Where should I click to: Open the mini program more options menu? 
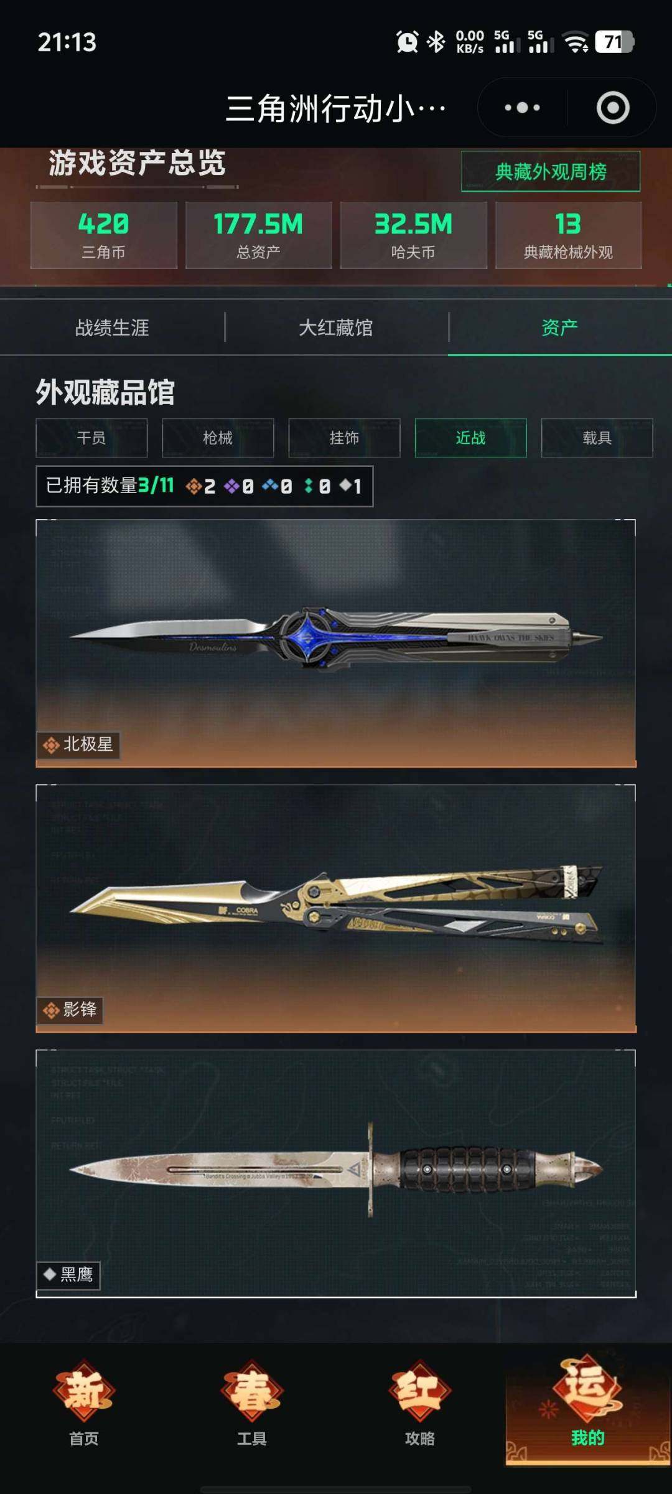522,108
